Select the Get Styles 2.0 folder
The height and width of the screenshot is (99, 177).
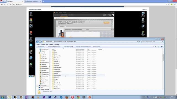(57, 75)
